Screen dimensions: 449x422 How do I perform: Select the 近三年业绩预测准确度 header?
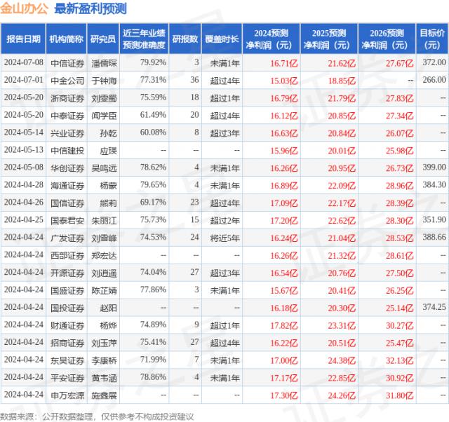point(144,39)
